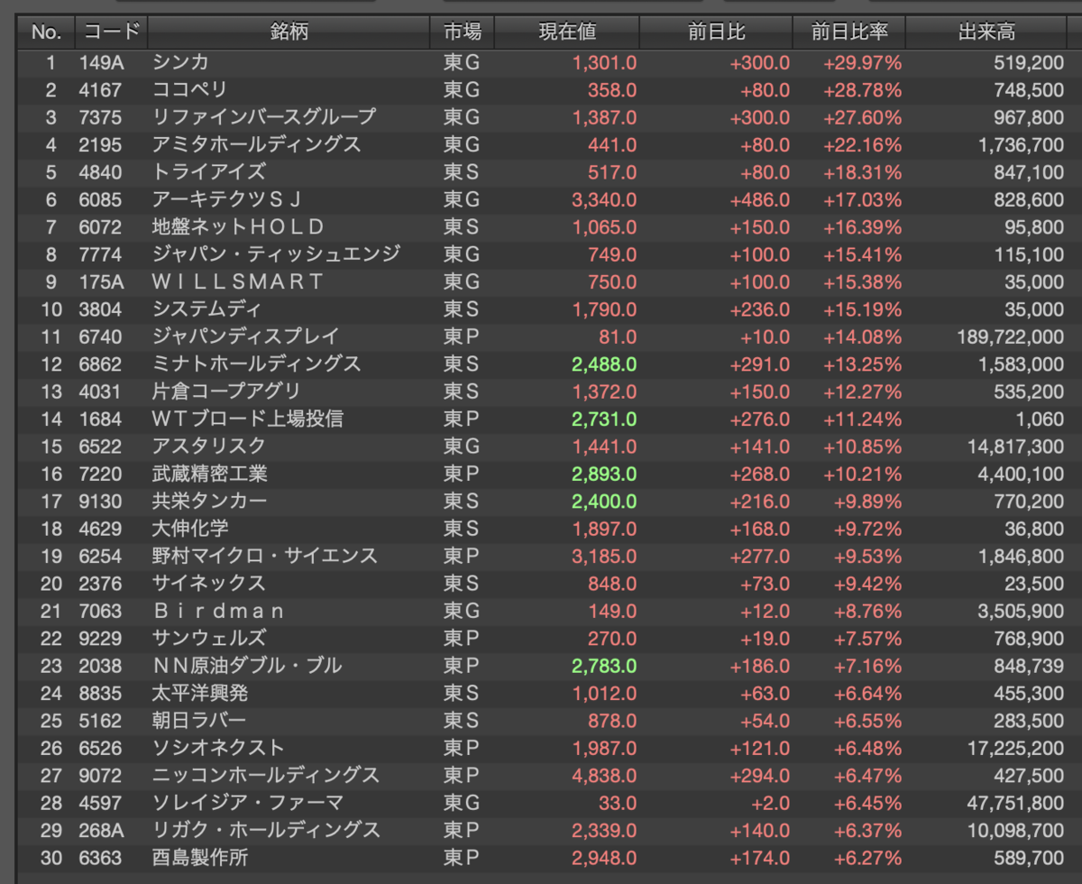The height and width of the screenshot is (884, 1082).
Task: Click the green price 2,400.0
Action: tap(604, 501)
